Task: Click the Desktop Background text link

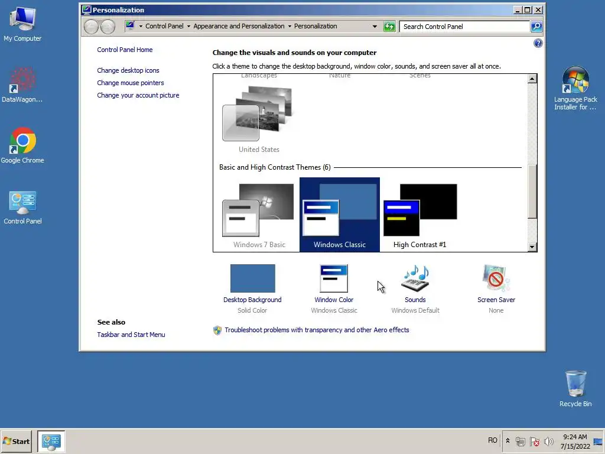Action: coord(252,300)
